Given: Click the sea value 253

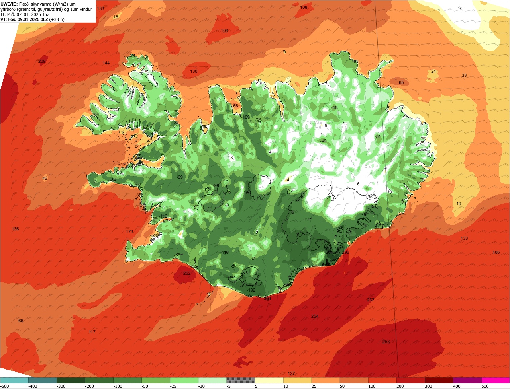Looking at the screenshot, I should coord(386,342).
